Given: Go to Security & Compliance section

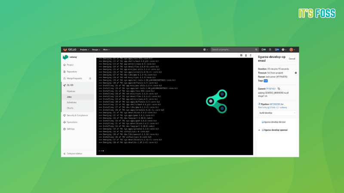Looking at the screenshot, I should (77, 115).
